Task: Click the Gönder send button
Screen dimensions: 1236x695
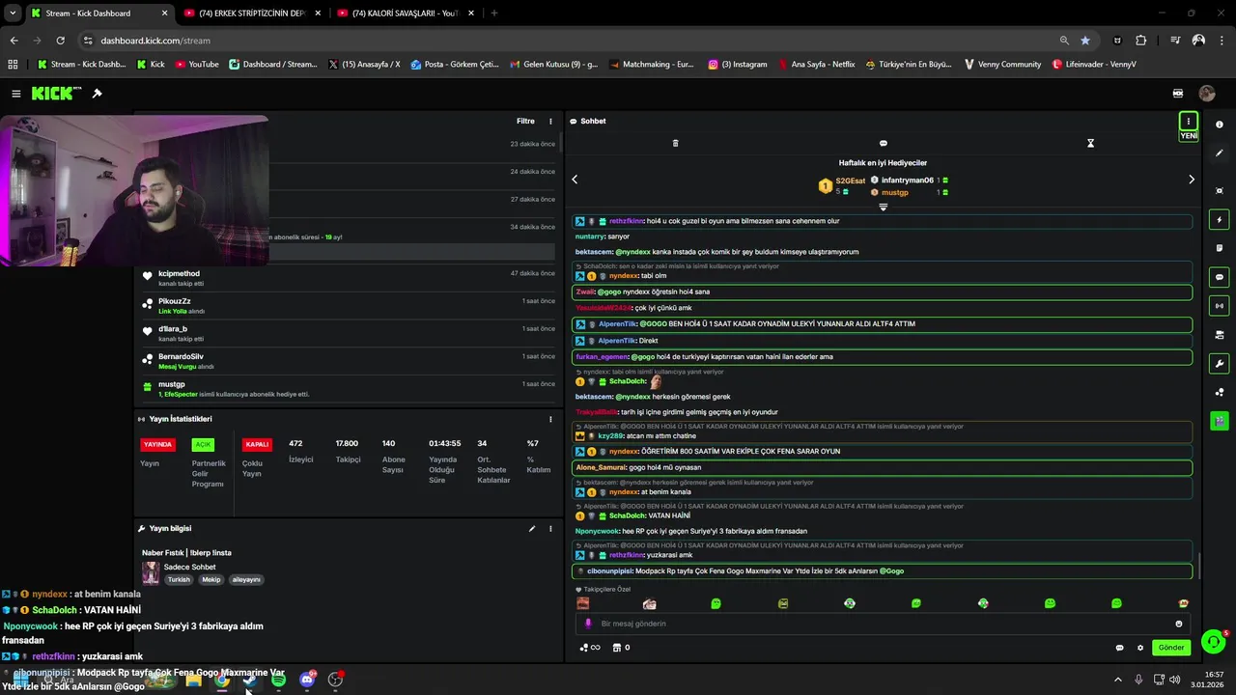Action: (1171, 648)
